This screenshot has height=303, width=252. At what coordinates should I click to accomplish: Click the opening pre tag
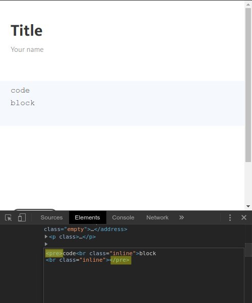tap(54, 253)
